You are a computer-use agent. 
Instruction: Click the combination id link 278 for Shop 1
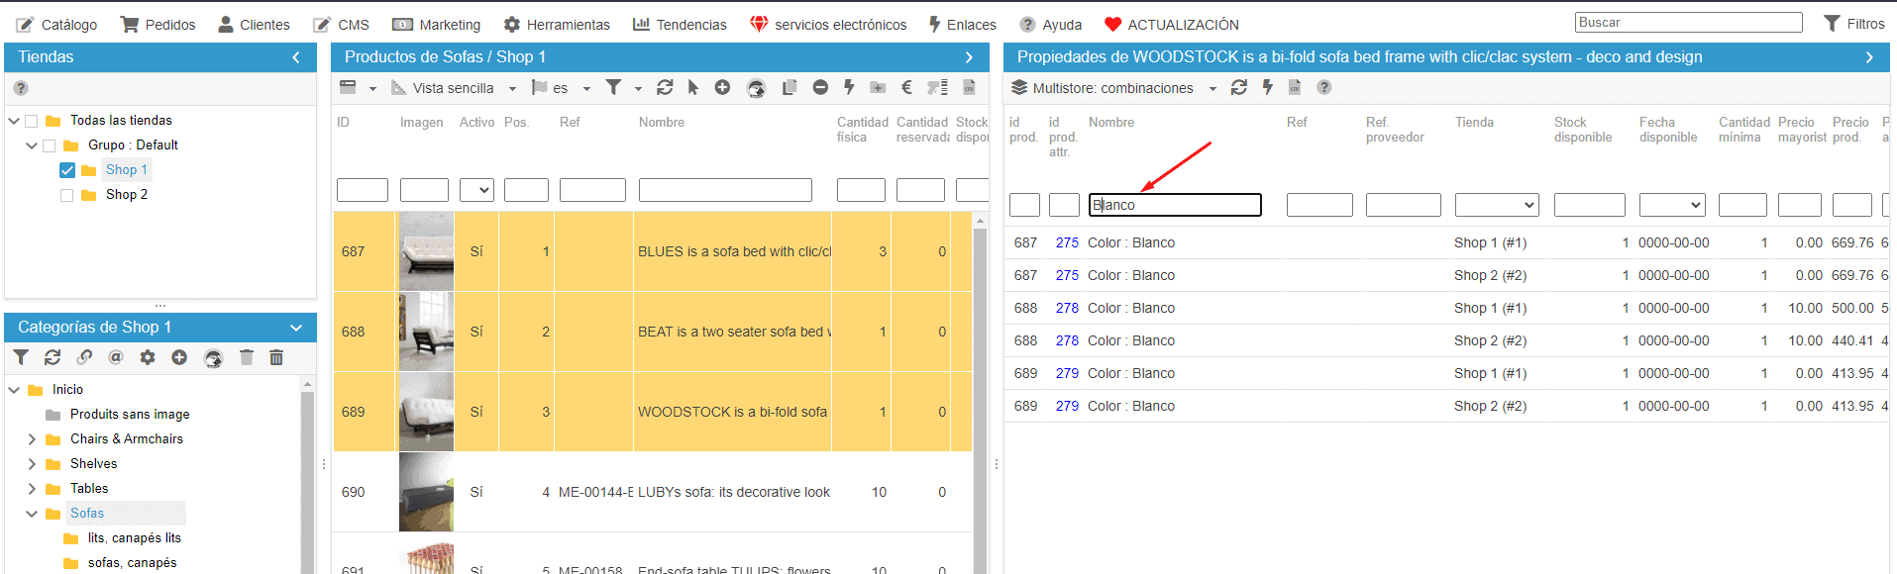pos(1067,308)
